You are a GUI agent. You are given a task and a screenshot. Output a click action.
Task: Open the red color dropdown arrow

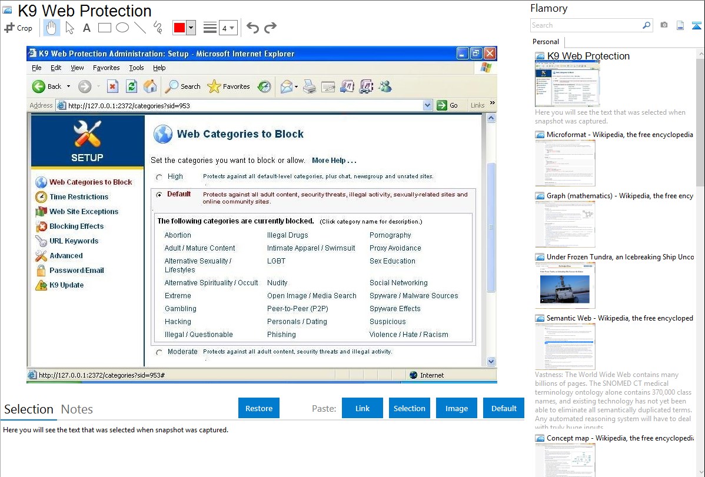click(x=191, y=28)
